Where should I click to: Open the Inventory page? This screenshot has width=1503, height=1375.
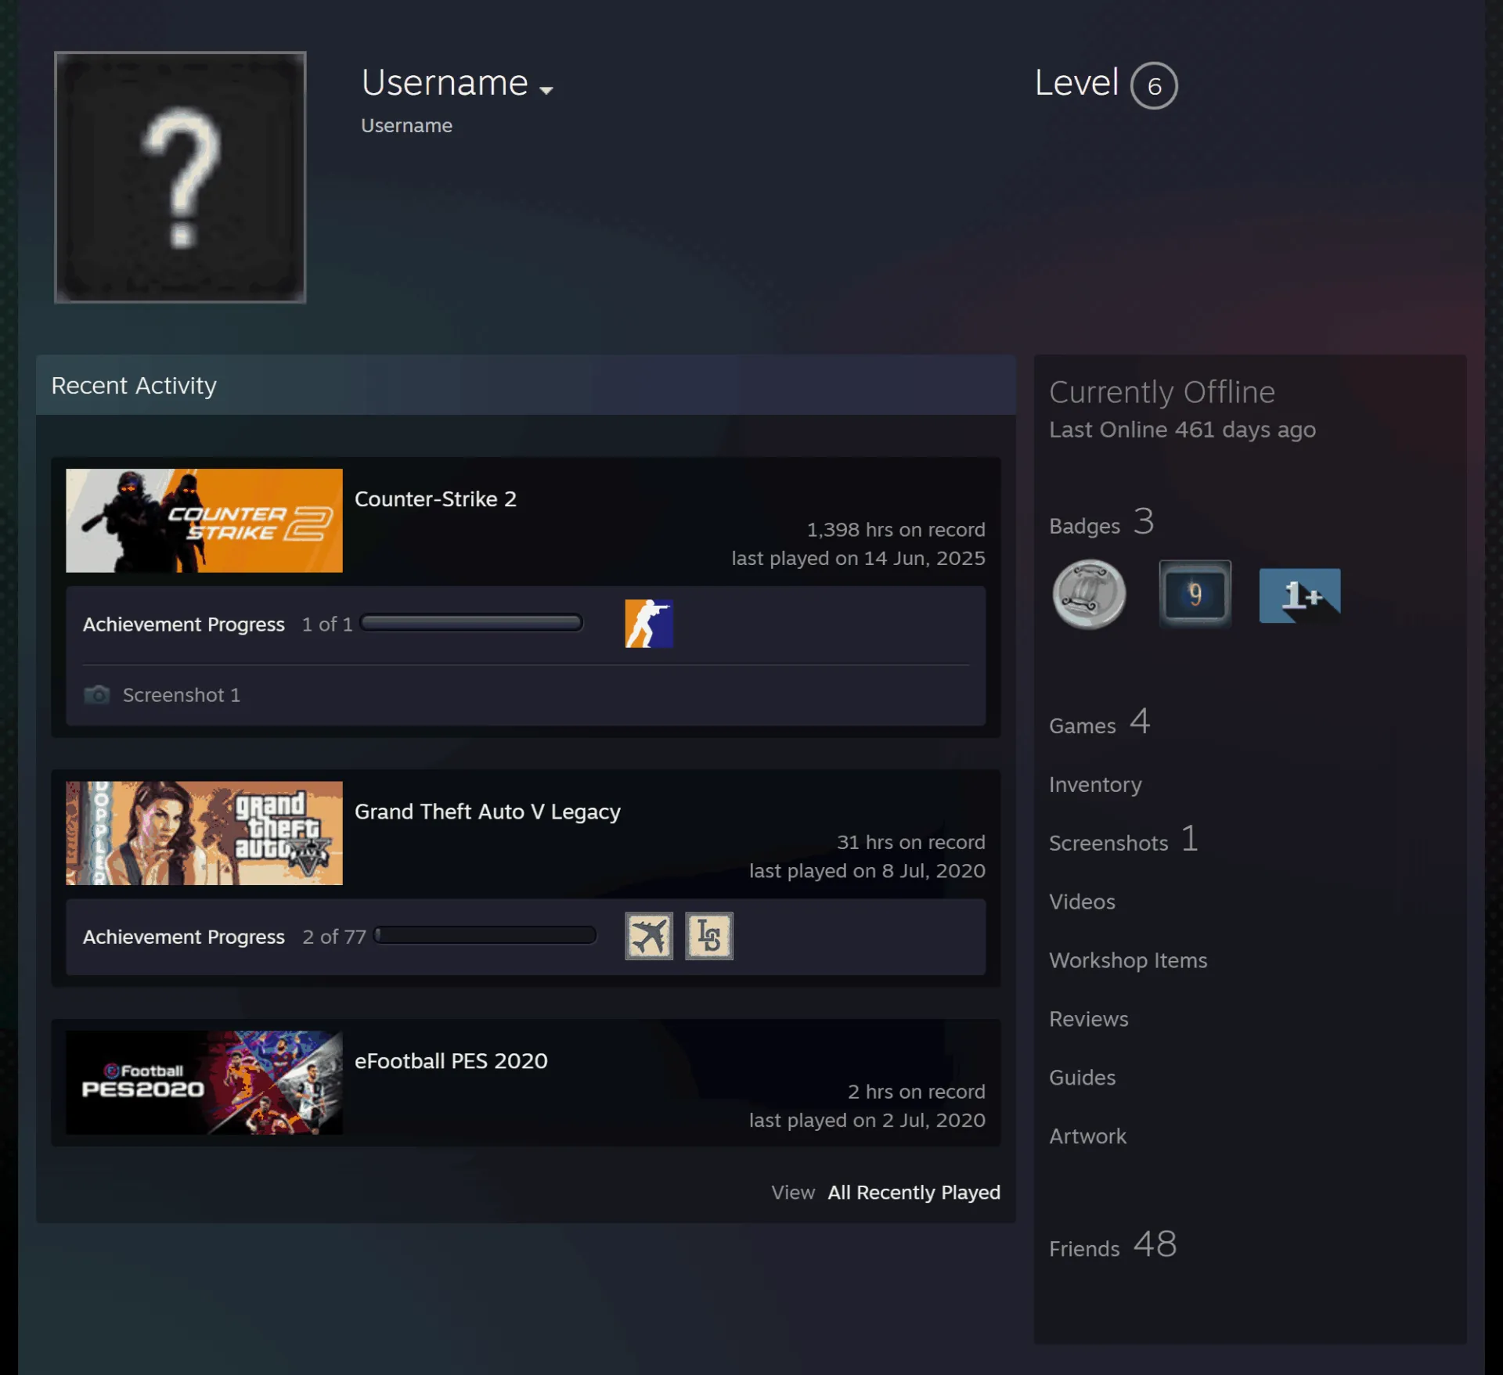coord(1095,784)
